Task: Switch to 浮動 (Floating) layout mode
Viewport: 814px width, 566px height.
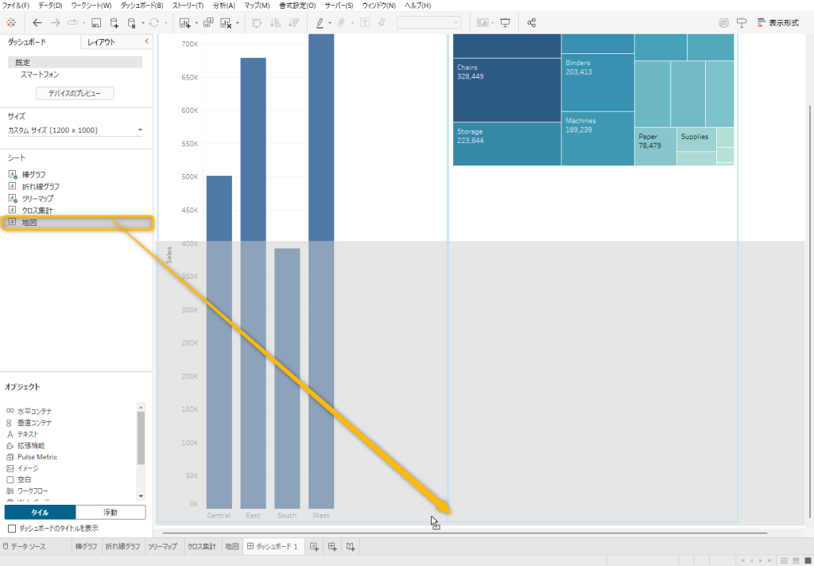Action: [x=110, y=513]
